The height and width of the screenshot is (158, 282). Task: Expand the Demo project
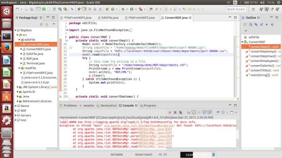pyautogui.click(x=16, y=106)
